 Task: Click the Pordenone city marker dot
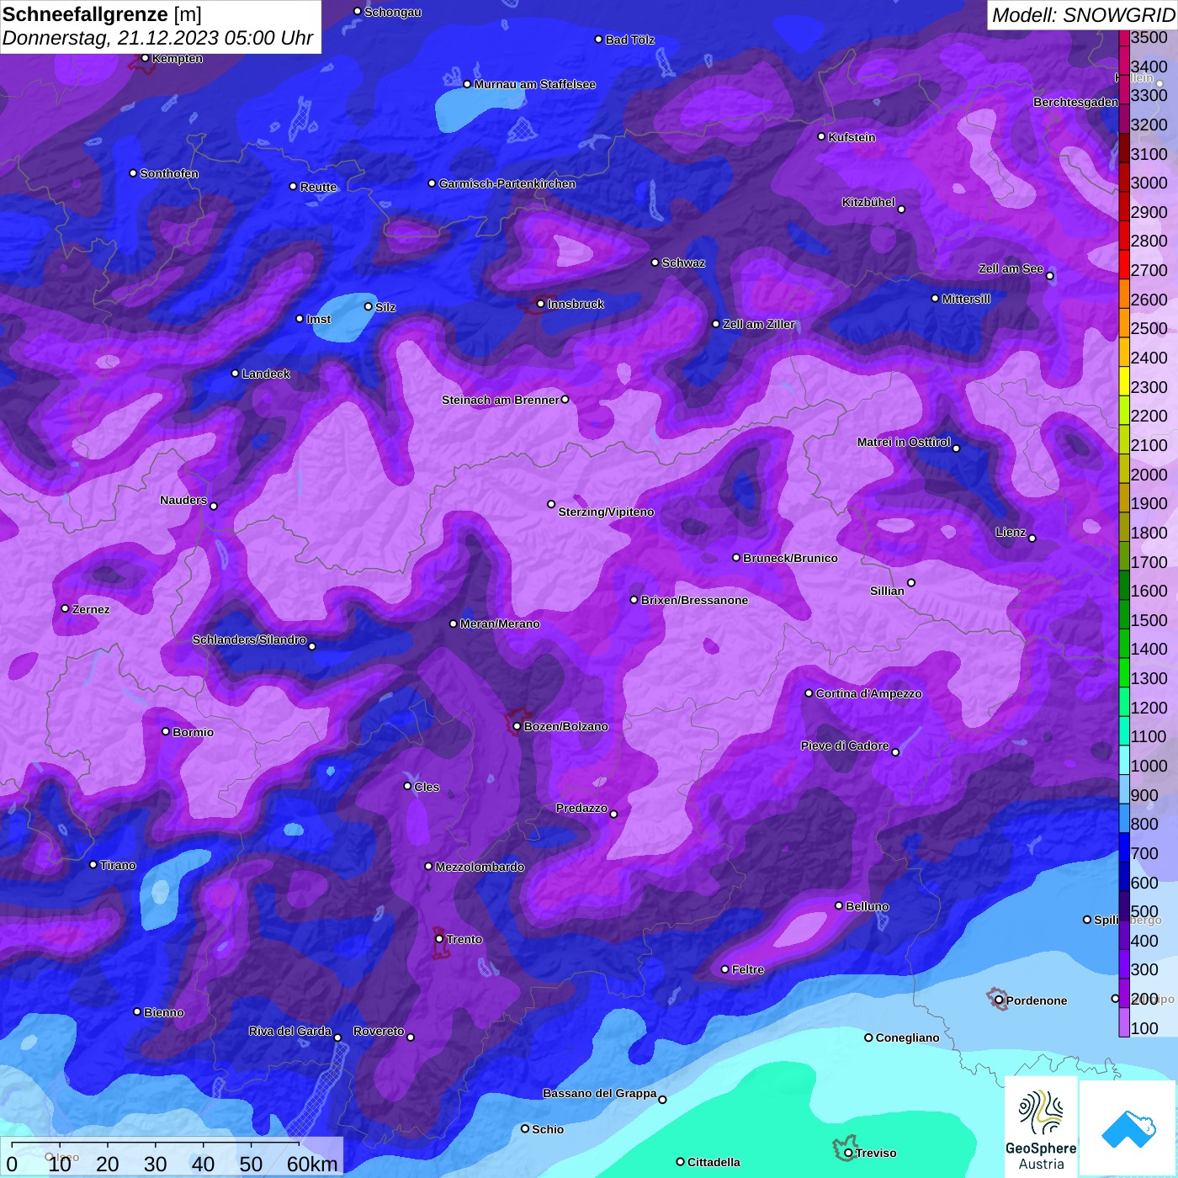(x=999, y=1000)
